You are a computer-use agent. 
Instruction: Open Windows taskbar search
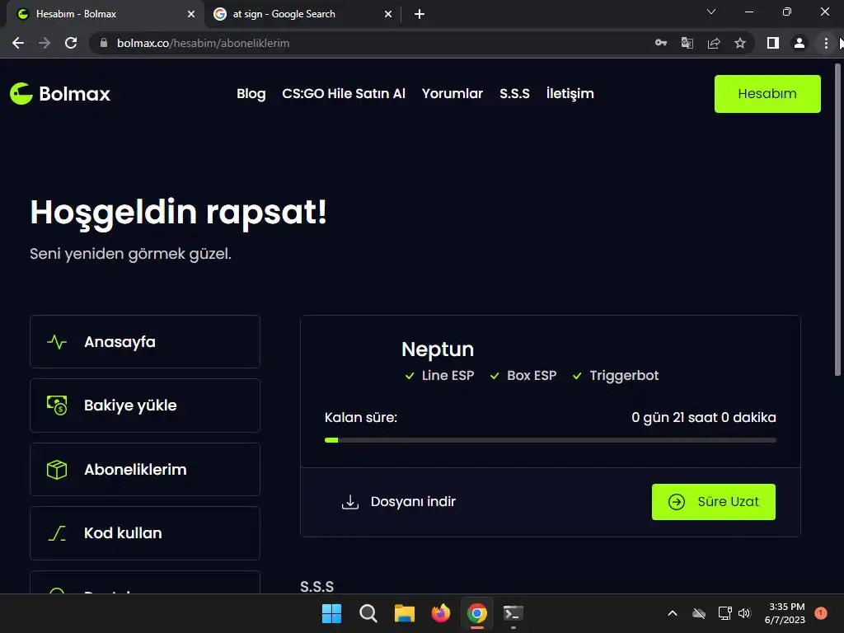click(368, 613)
